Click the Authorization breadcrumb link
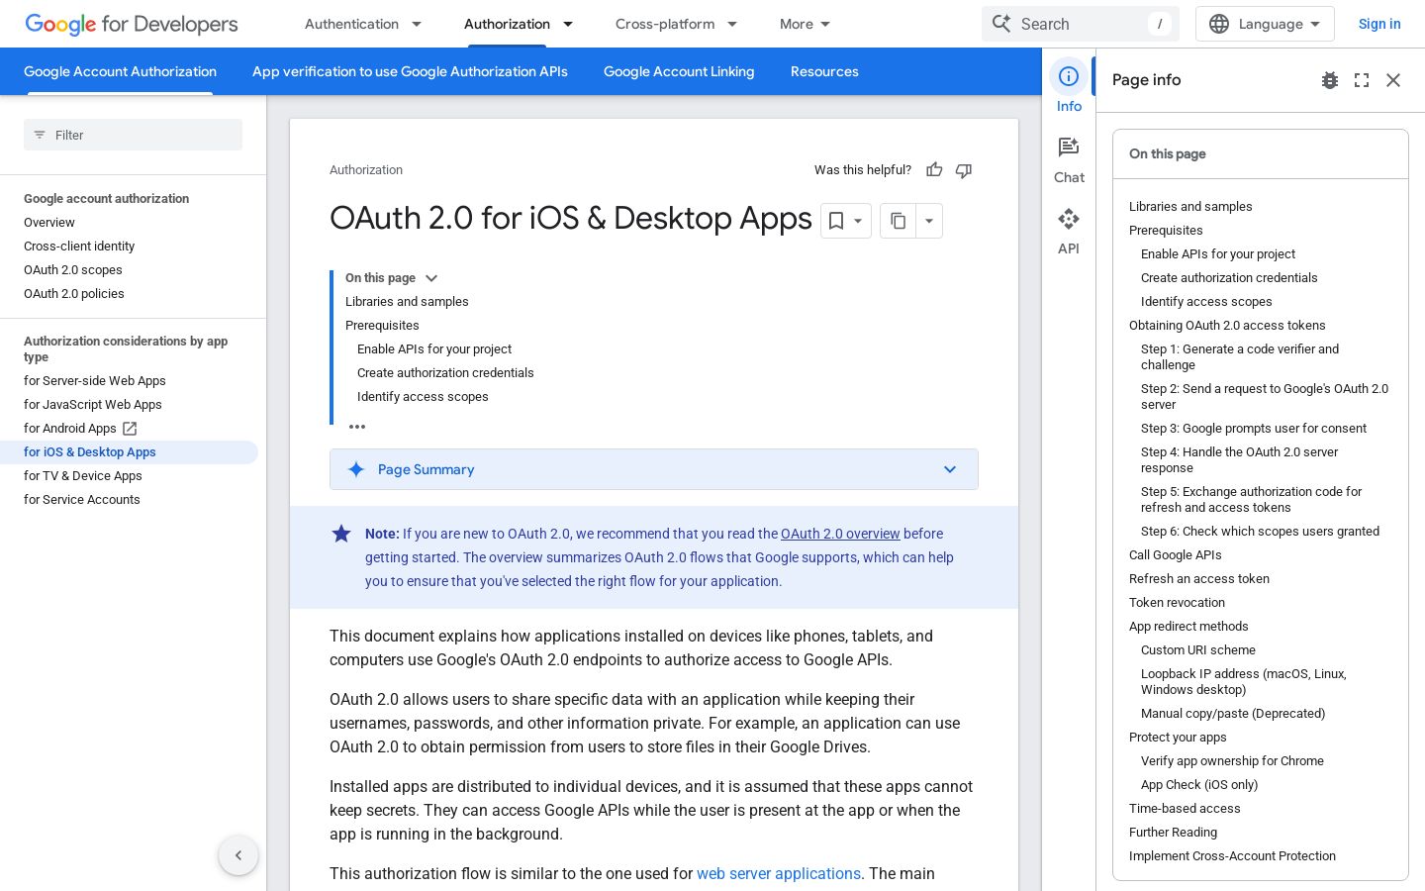The image size is (1425, 891). point(366,170)
